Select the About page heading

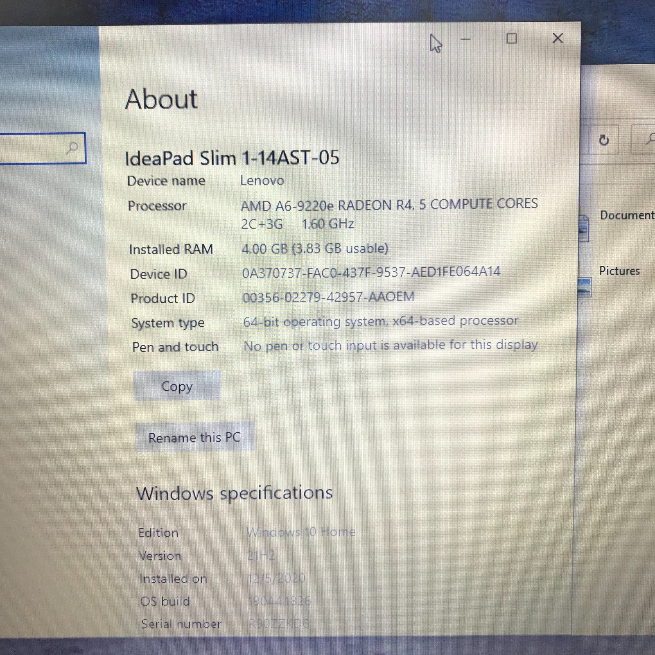tap(161, 99)
